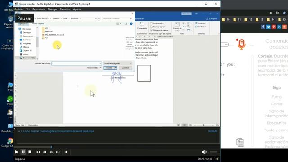Open bookmark folder 15 in the browser

[282, 20]
